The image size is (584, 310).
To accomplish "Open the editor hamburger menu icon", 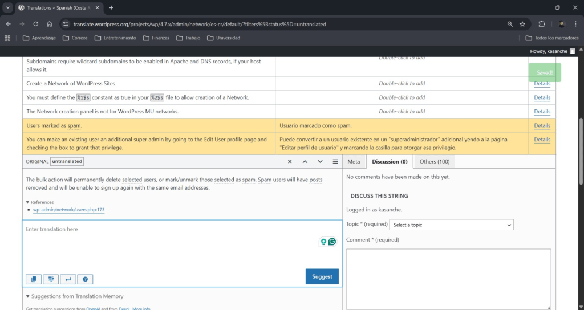I will 335,162.
